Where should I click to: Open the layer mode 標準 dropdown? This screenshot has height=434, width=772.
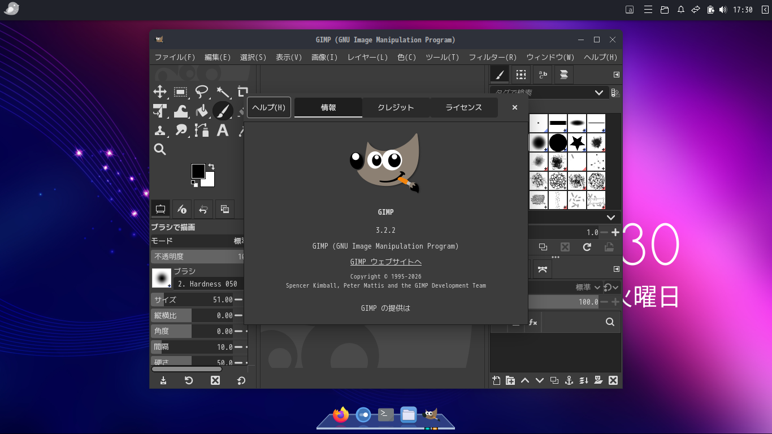(588, 287)
